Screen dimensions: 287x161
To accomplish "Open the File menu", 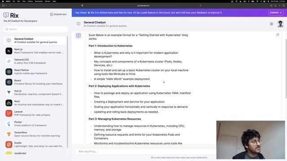I will tap(14, 1).
